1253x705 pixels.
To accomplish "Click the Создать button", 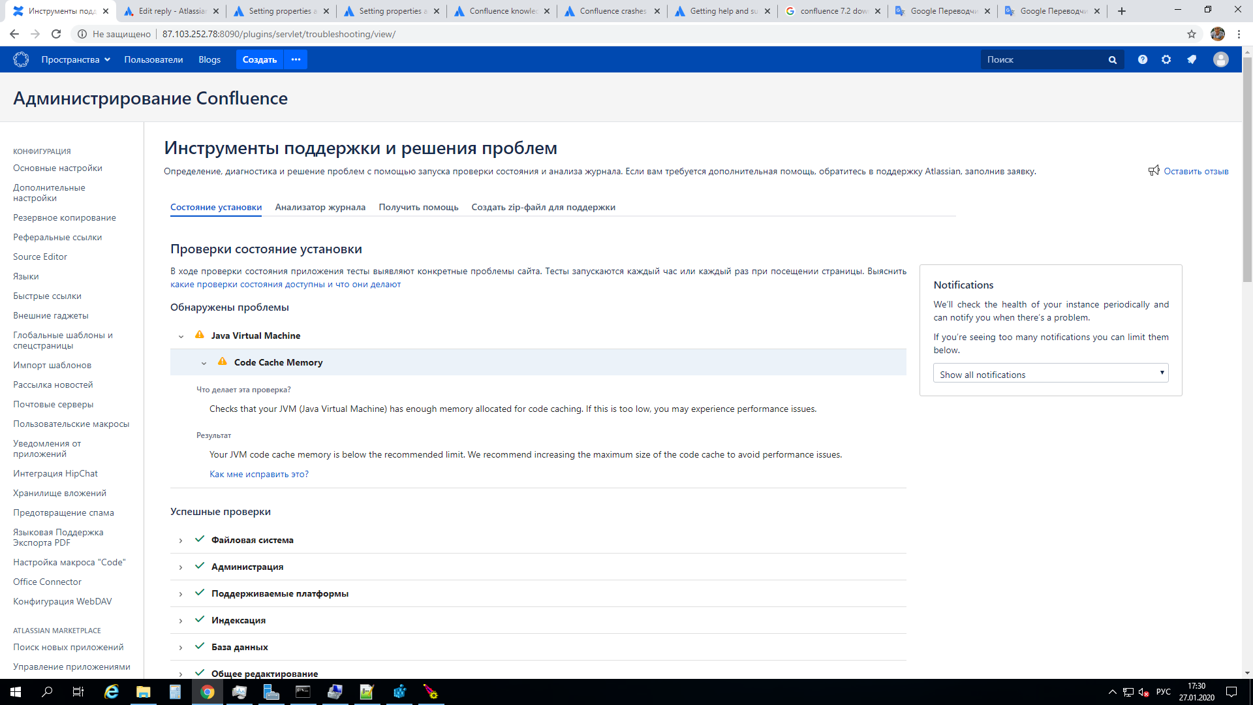I will [x=260, y=59].
